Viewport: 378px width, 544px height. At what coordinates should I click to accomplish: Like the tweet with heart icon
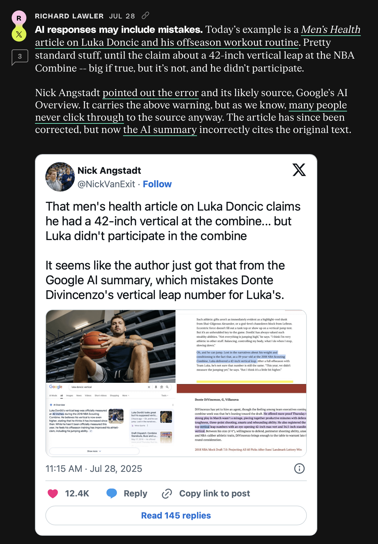(53, 494)
